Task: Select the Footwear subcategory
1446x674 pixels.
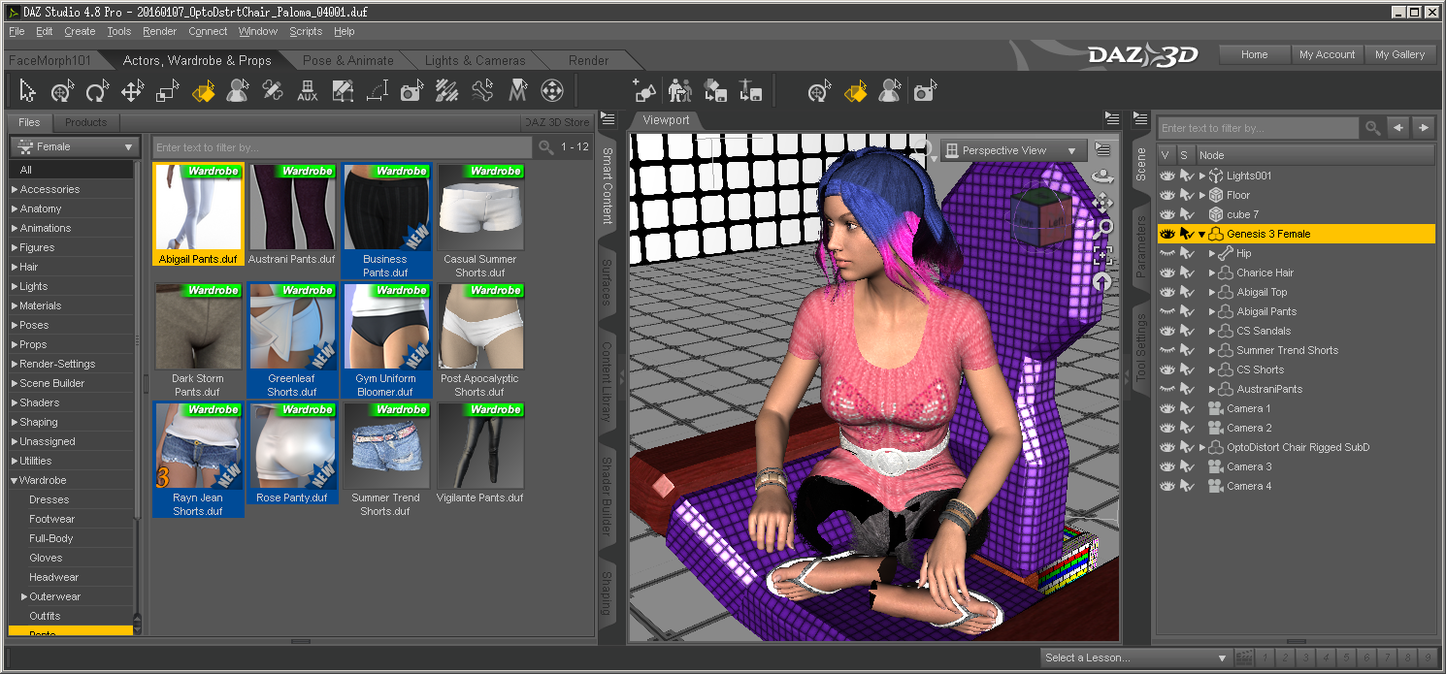Action: coord(51,519)
